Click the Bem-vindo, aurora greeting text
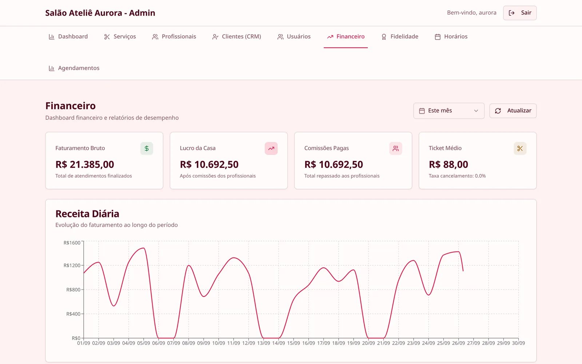Screen dimensions: 582x364 tap(472, 13)
